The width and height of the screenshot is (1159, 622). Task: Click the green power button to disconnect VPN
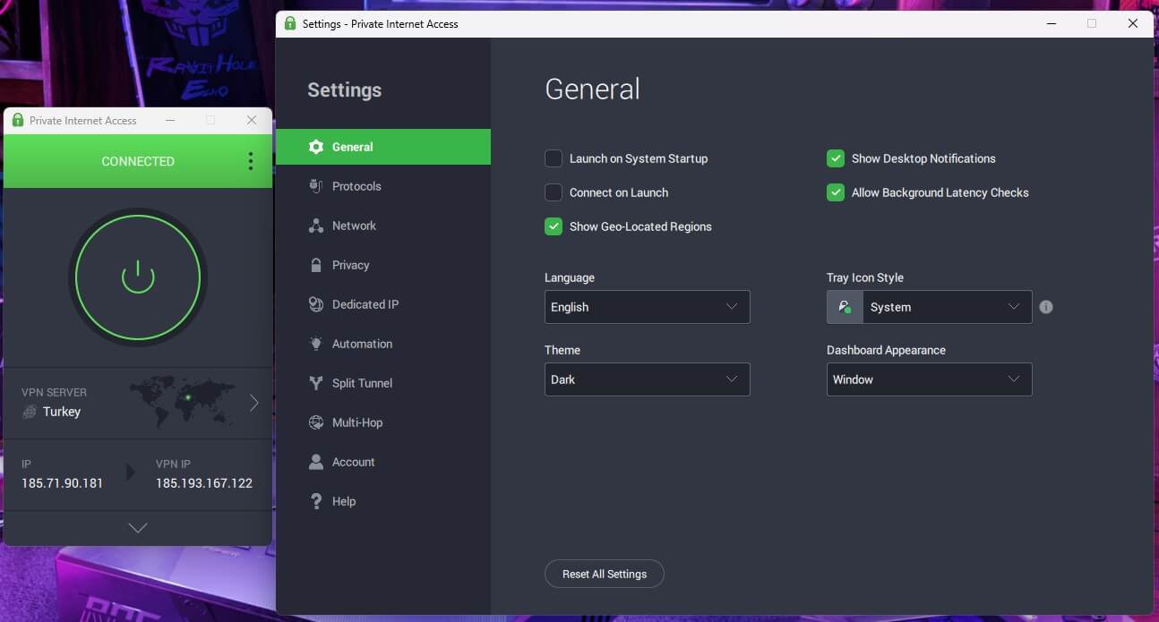tap(138, 277)
